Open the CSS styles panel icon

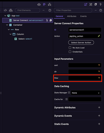coord(95,4)
